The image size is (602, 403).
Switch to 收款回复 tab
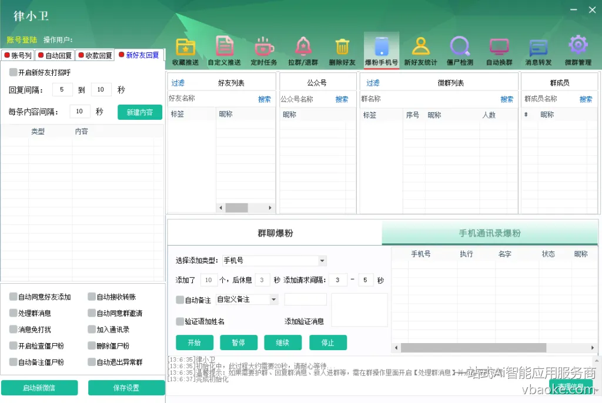pos(95,56)
